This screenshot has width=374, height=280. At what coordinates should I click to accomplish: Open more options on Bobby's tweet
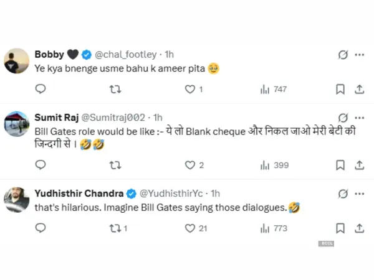359,55
